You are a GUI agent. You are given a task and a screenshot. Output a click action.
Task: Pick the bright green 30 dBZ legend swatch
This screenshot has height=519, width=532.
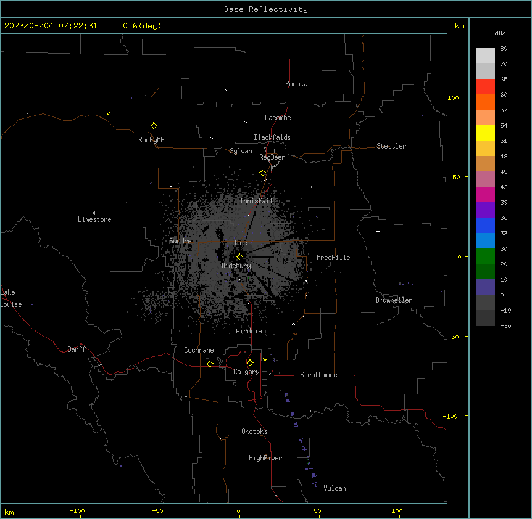tap(485, 256)
